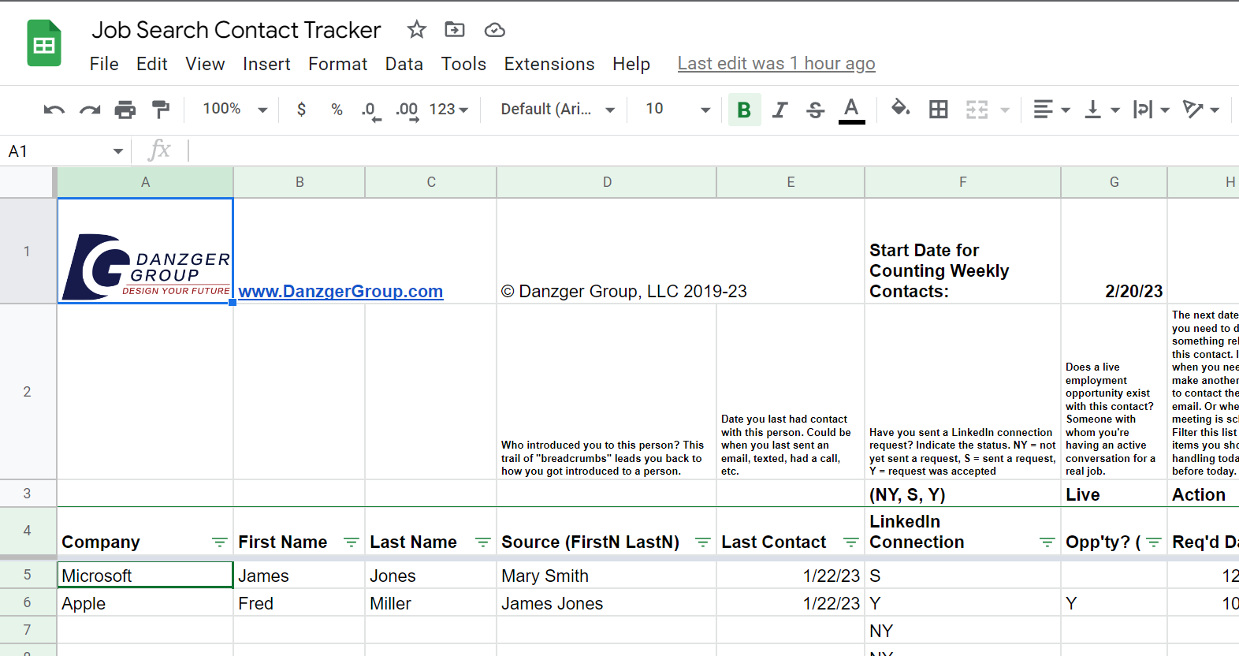1239x656 pixels.
Task: Click the Undo arrow icon
Action: [x=54, y=110]
